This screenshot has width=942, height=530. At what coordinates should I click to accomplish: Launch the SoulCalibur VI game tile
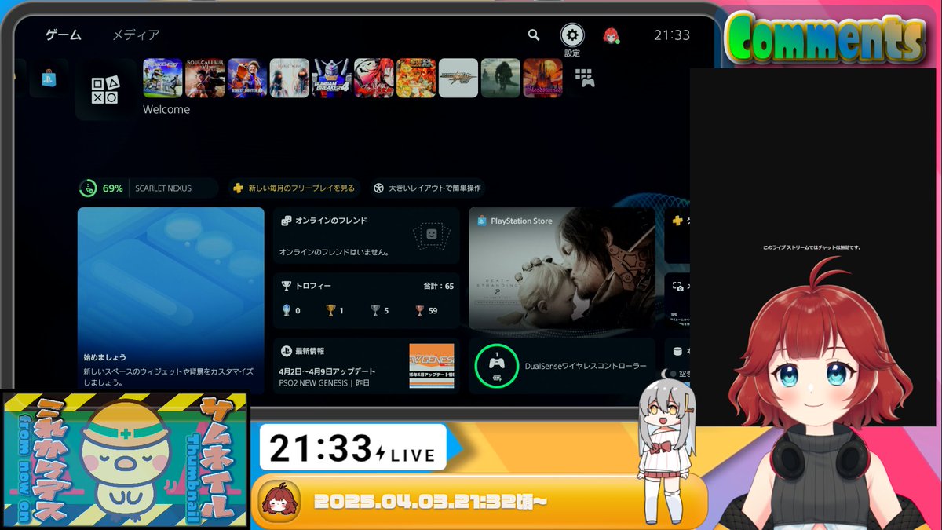click(205, 78)
